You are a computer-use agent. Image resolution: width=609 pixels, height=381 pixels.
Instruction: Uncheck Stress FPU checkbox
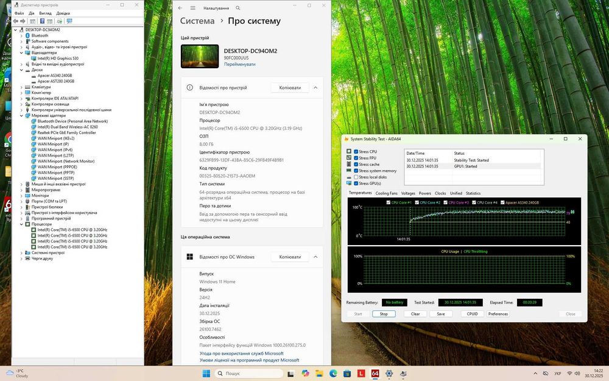coord(356,158)
